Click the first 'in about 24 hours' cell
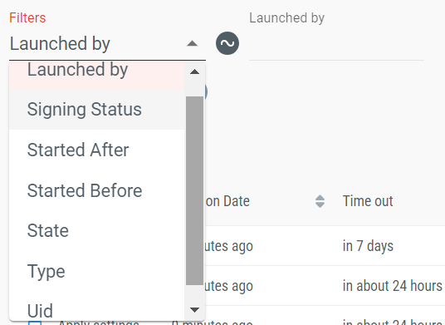445x325 pixels. 392,286
